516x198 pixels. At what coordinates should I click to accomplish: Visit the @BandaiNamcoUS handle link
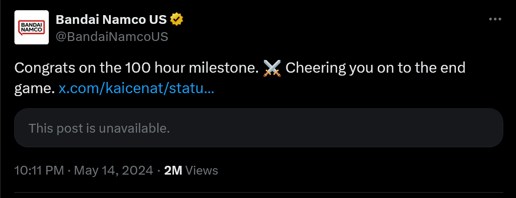coord(112,37)
